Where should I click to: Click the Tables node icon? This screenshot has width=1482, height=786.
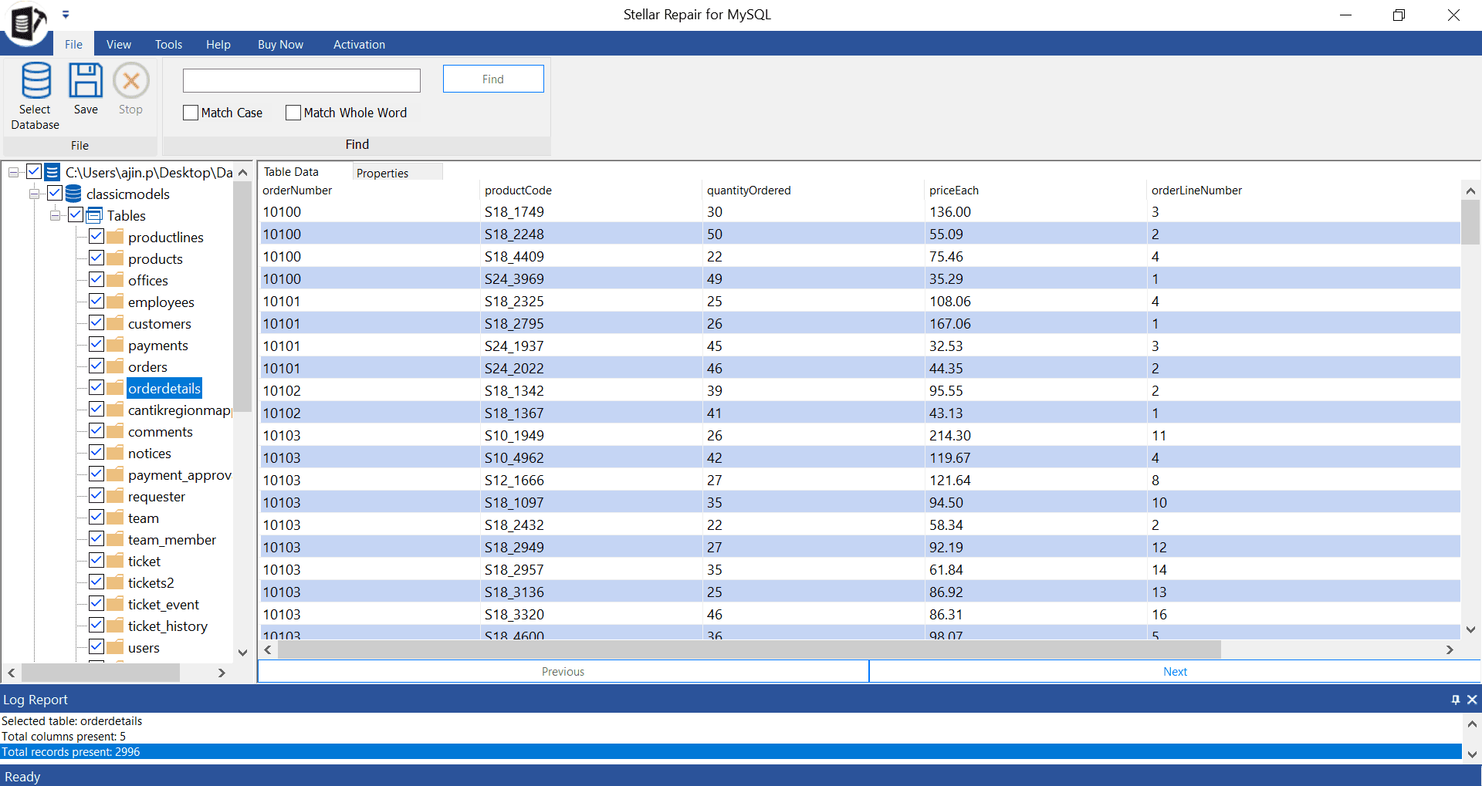click(94, 214)
